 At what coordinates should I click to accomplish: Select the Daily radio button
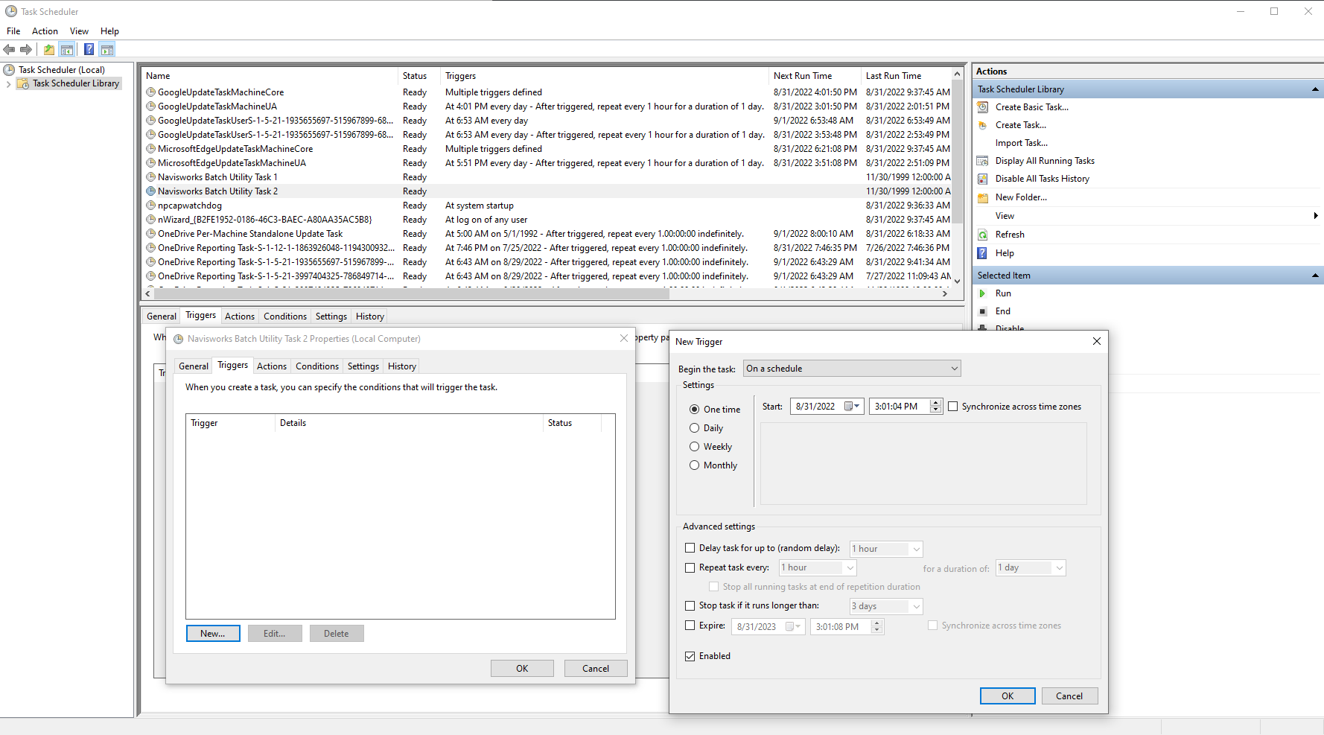pyautogui.click(x=694, y=428)
